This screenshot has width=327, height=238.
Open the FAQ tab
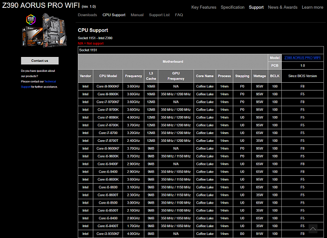(x=179, y=15)
